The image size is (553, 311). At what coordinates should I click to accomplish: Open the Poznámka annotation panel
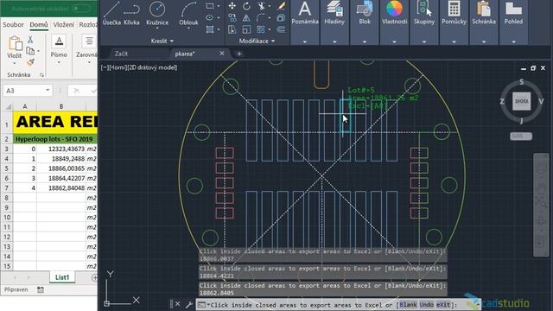pos(305,22)
